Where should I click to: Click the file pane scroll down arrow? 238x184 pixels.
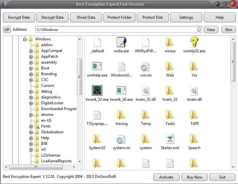pyautogui.click(x=233, y=167)
